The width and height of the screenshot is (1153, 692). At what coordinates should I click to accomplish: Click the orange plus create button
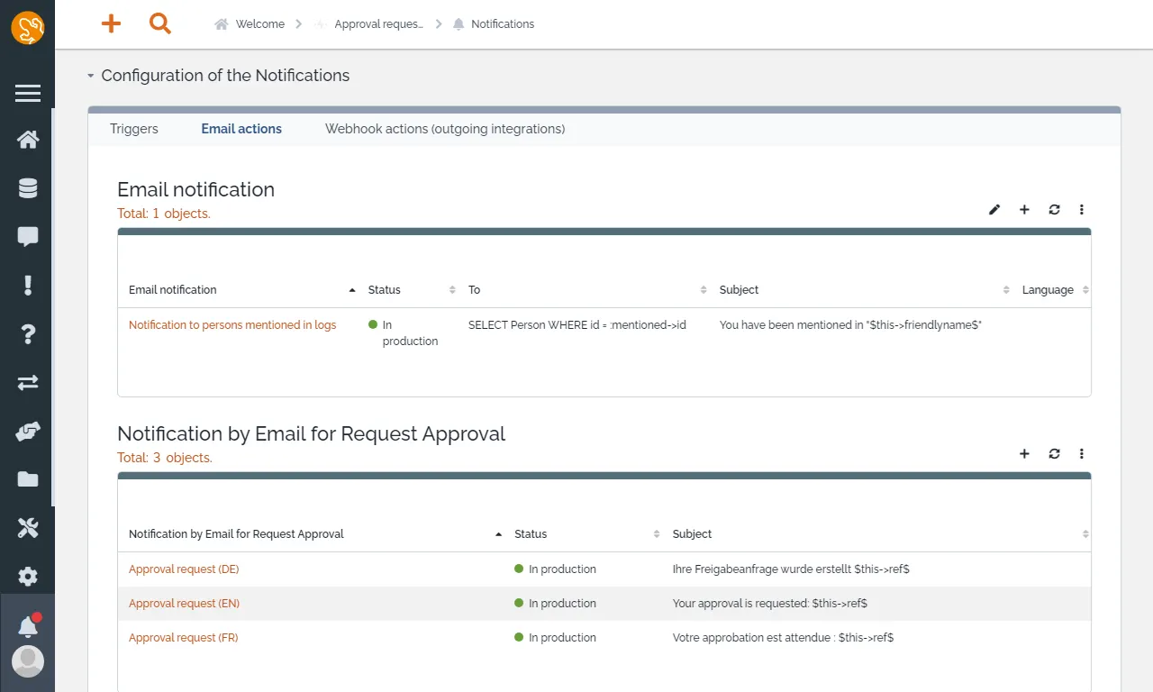111,24
